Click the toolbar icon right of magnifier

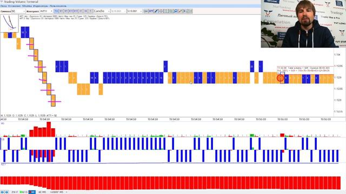coord(181,11)
